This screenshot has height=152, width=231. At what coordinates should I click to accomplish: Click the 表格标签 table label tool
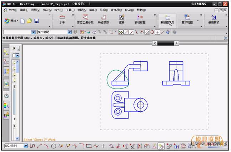click(140, 19)
